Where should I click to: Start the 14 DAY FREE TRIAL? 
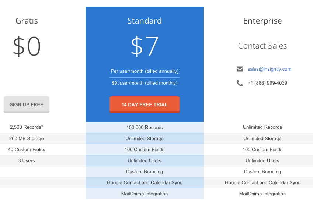tap(145, 104)
